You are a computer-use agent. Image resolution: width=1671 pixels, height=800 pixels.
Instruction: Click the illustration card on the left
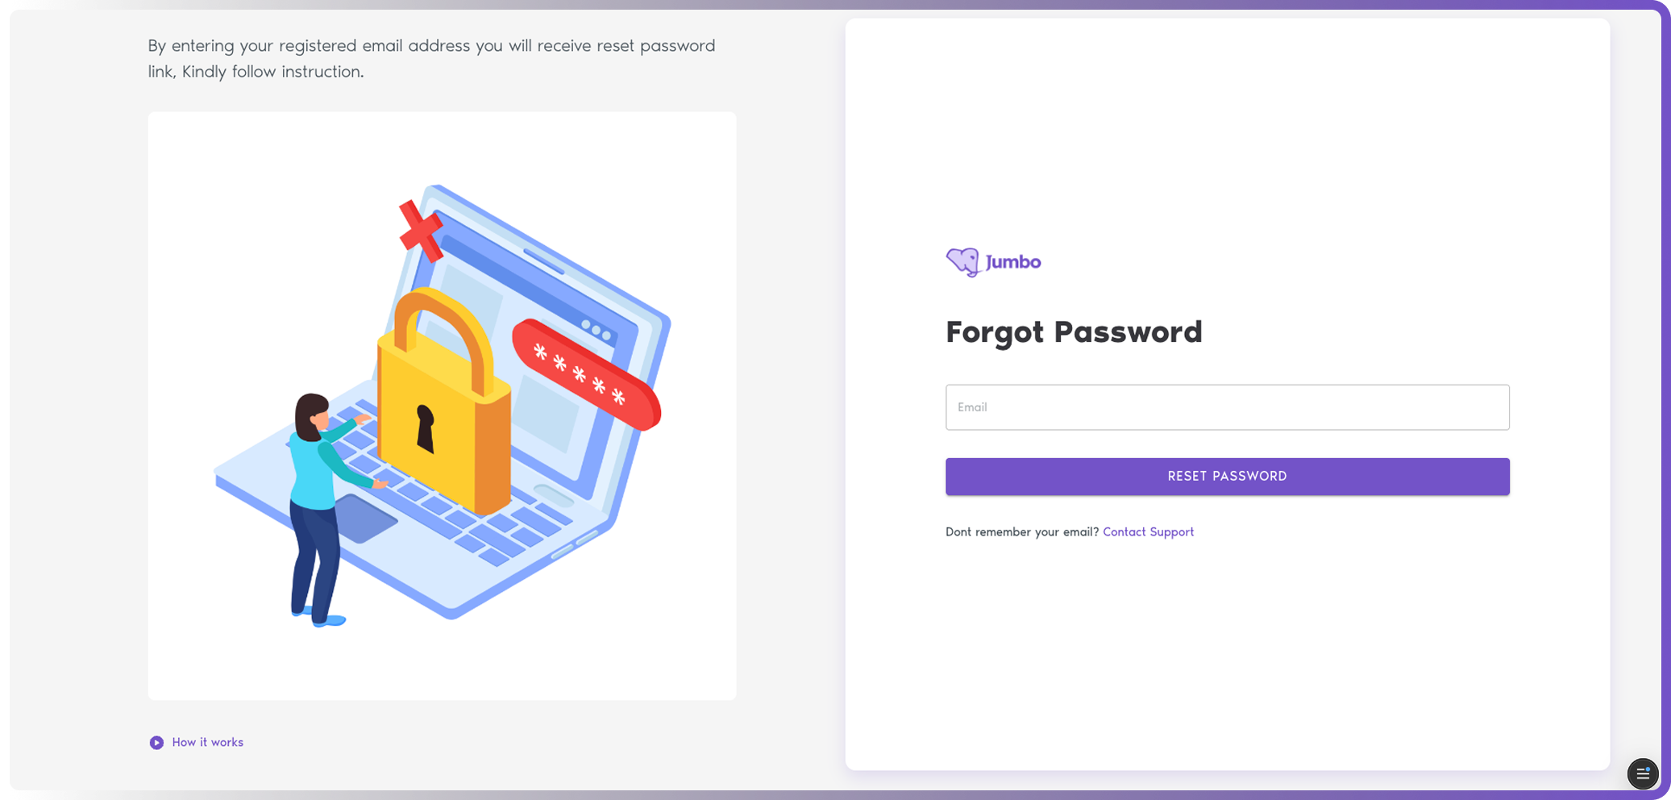click(442, 405)
